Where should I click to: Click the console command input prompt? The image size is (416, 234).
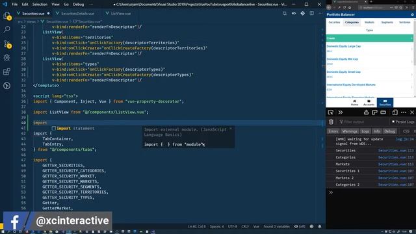click(x=371, y=192)
